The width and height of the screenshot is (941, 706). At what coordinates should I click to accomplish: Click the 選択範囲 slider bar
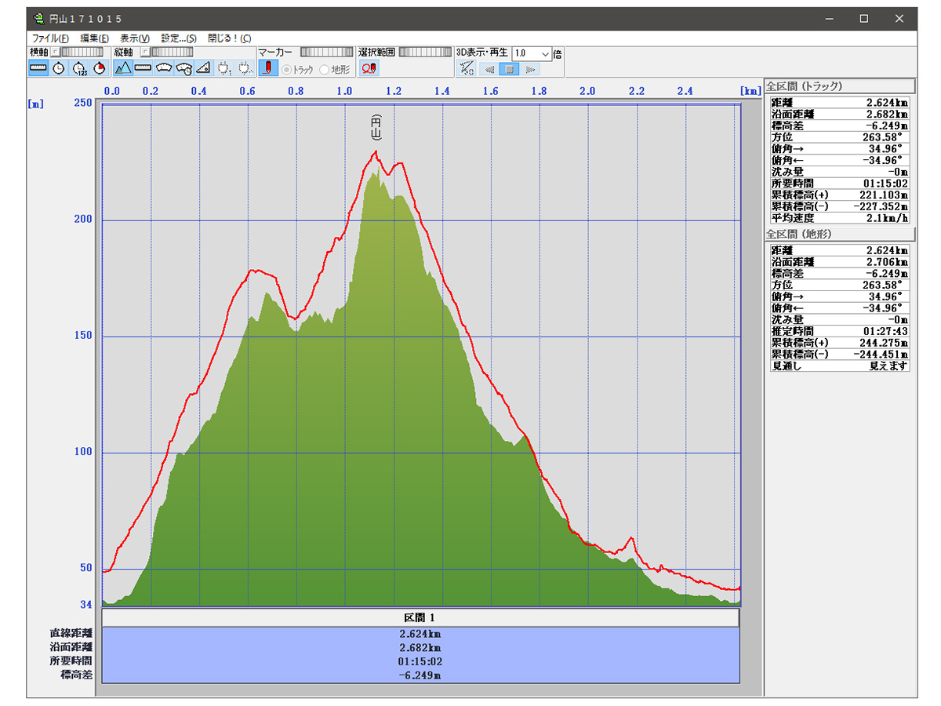[424, 52]
